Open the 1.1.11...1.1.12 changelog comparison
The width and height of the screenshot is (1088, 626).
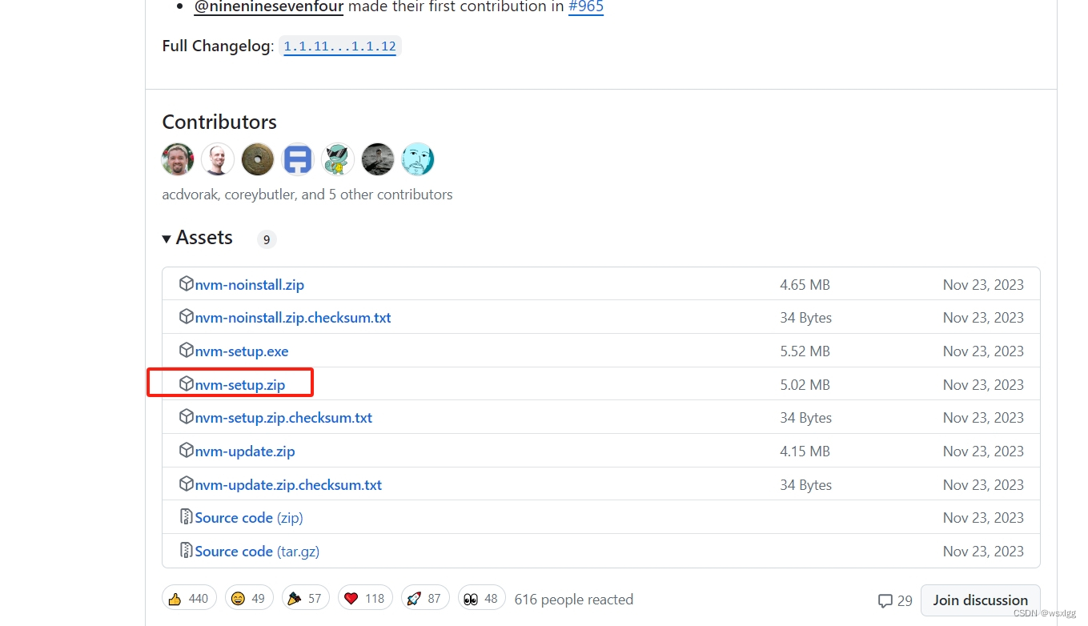340,46
